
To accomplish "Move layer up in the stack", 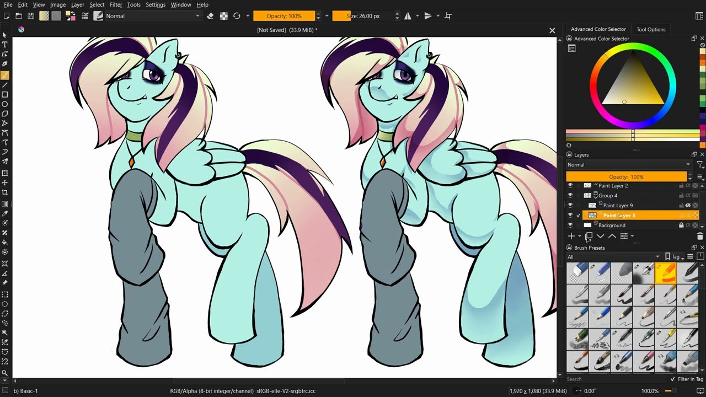I will click(612, 236).
